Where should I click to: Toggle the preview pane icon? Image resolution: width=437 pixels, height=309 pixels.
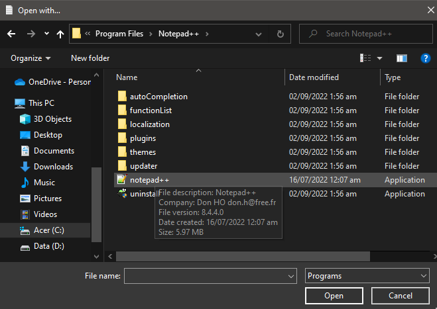tap(401, 58)
